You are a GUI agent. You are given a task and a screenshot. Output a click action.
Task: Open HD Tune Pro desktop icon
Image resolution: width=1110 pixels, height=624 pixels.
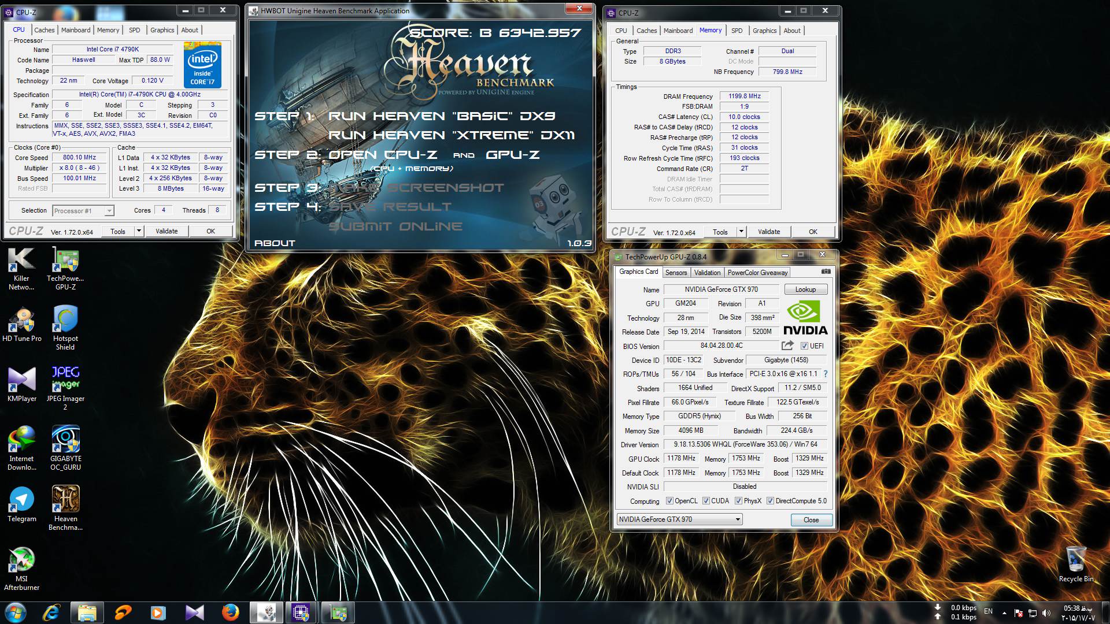coord(22,325)
